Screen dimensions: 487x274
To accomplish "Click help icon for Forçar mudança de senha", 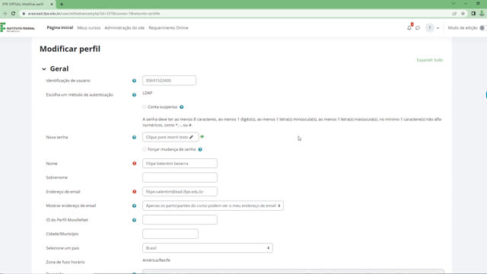I will click(x=200, y=149).
